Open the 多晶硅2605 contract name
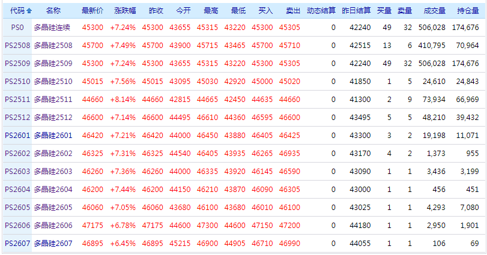Screen dimensions: 487x255 pyautogui.click(x=53, y=207)
